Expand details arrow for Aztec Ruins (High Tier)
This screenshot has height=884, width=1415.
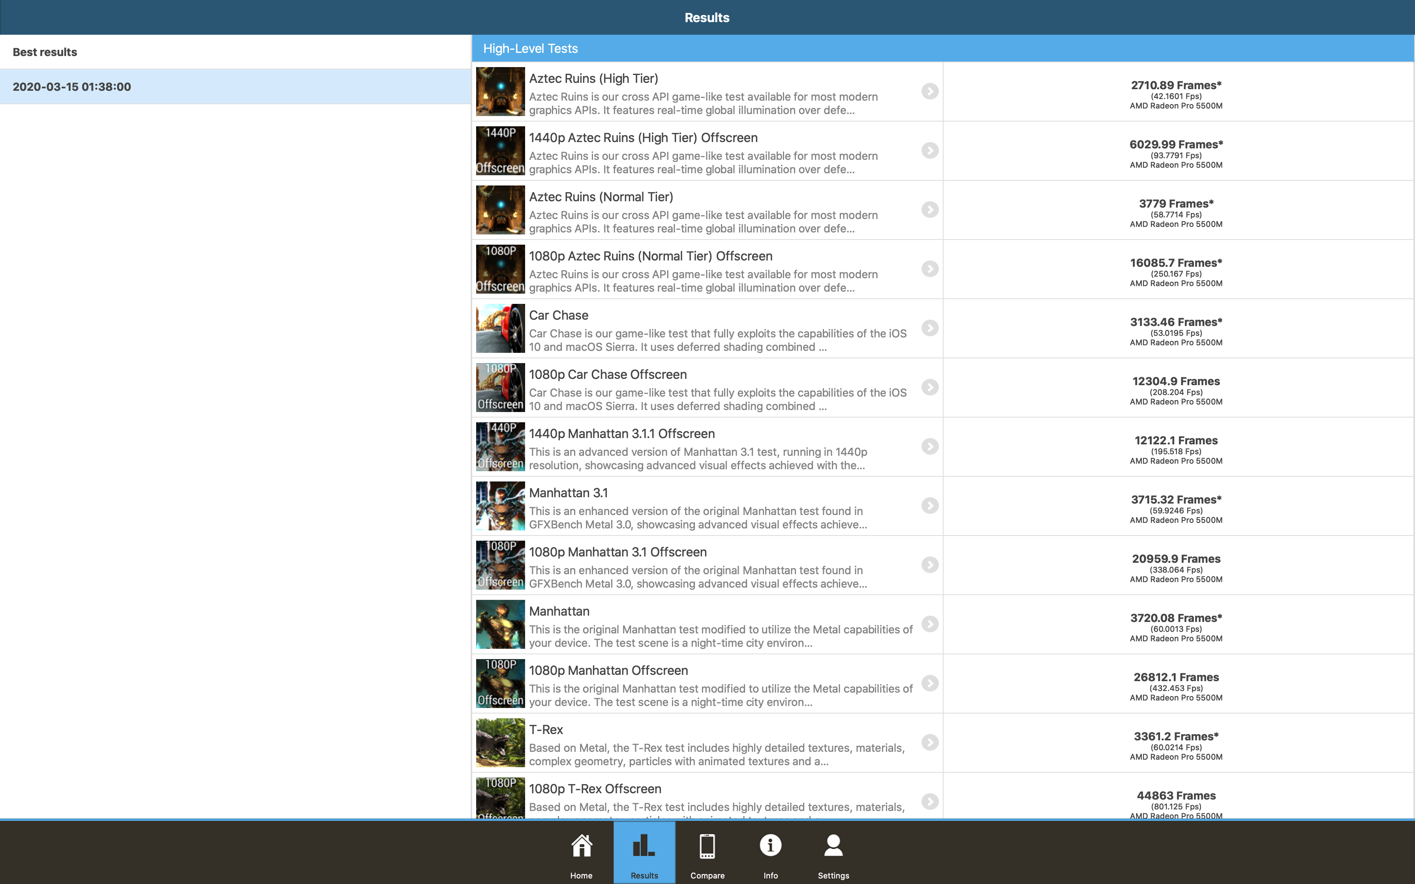pyautogui.click(x=930, y=91)
